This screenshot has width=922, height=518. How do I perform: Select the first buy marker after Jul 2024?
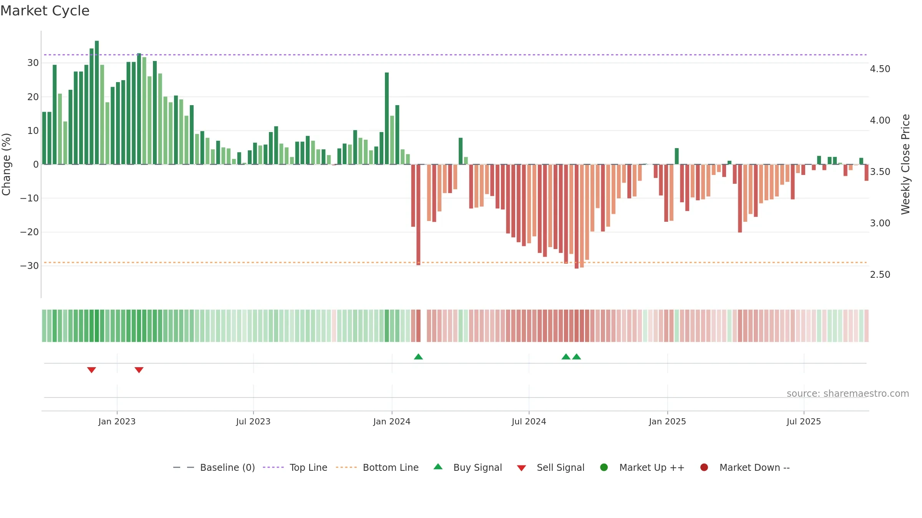566,357
